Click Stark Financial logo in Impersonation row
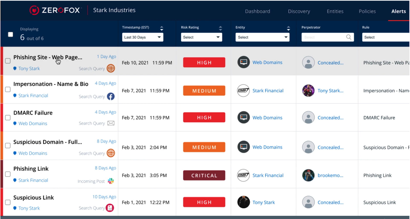410x219 pixels. pyautogui.click(x=243, y=91)
